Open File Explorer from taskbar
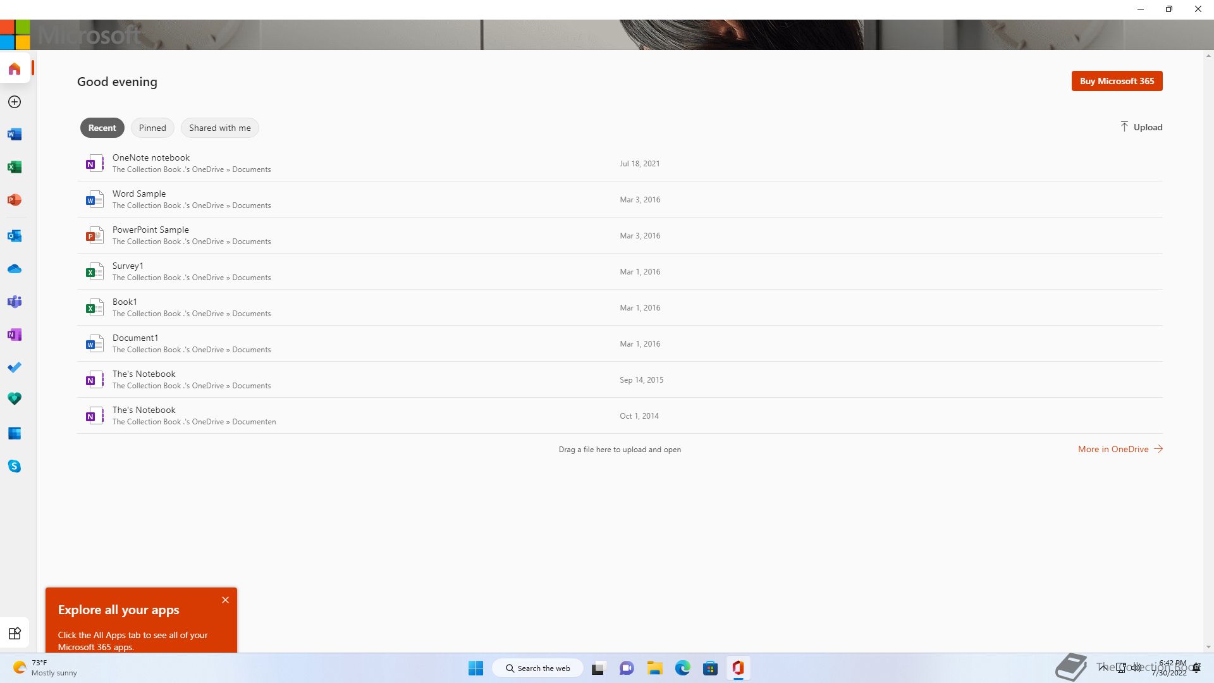Screen dimensions: 1214x683 coord(654,668)
